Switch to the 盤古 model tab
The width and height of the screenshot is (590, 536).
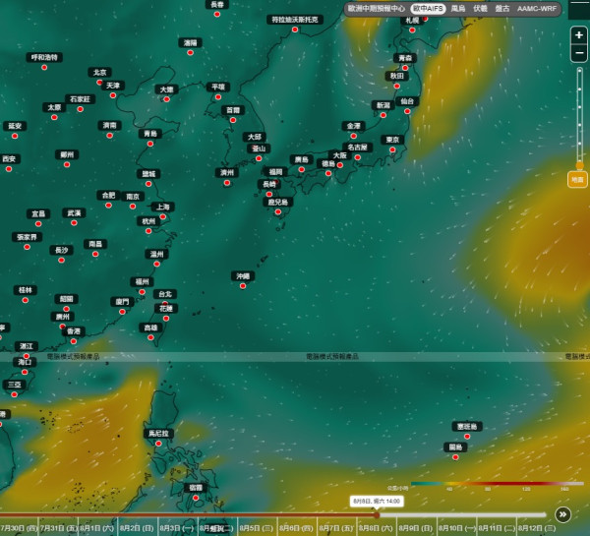tap(501, 8)
